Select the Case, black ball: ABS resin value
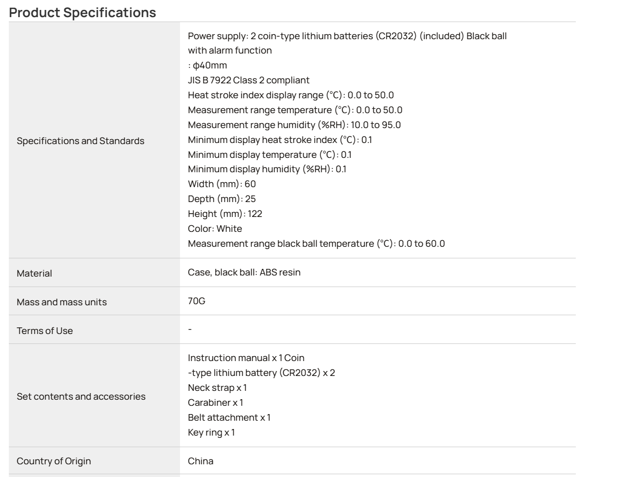 point(244,272)
